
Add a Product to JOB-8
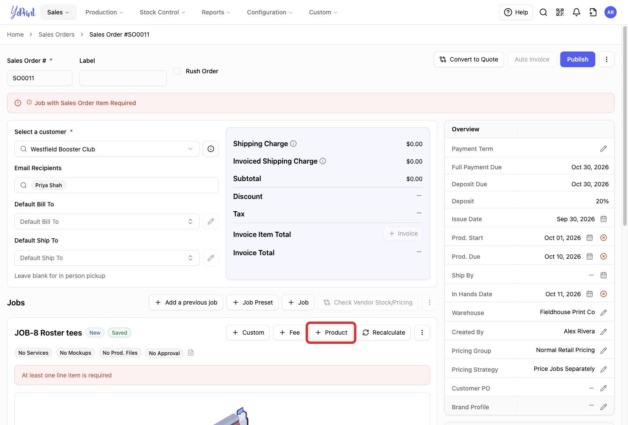pos(331,332)
